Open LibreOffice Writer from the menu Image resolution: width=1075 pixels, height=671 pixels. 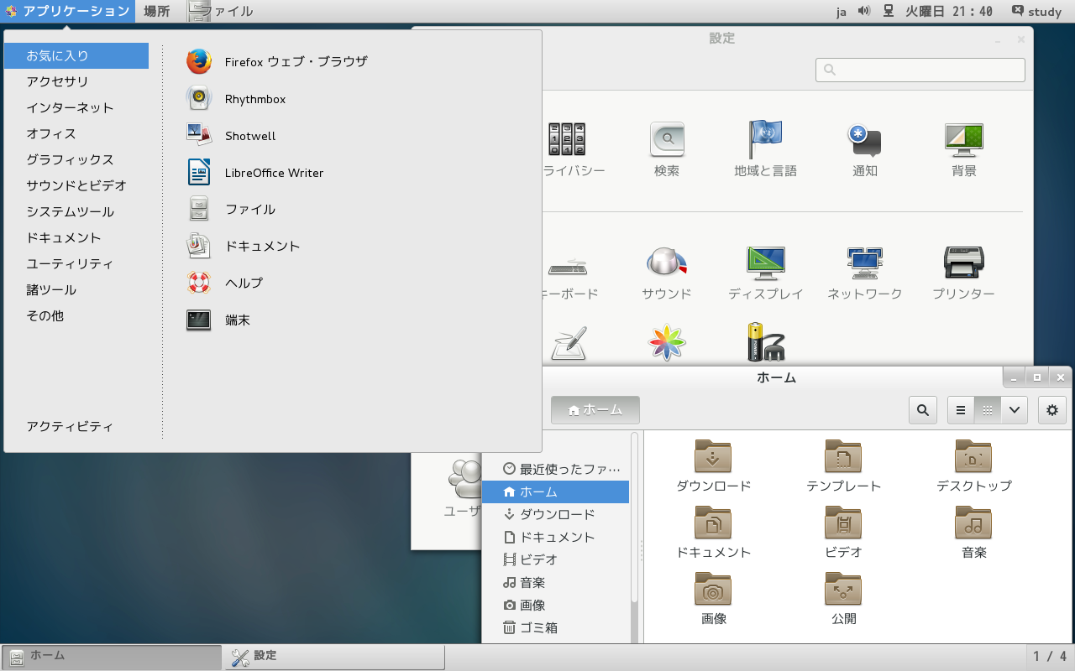(254, 172)
